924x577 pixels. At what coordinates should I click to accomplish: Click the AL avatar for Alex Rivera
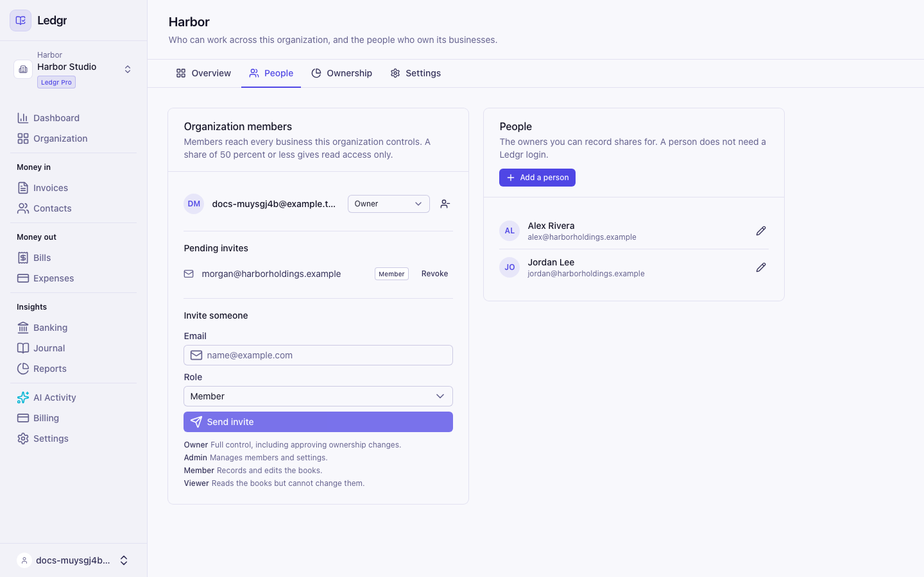tap(509, 231)
